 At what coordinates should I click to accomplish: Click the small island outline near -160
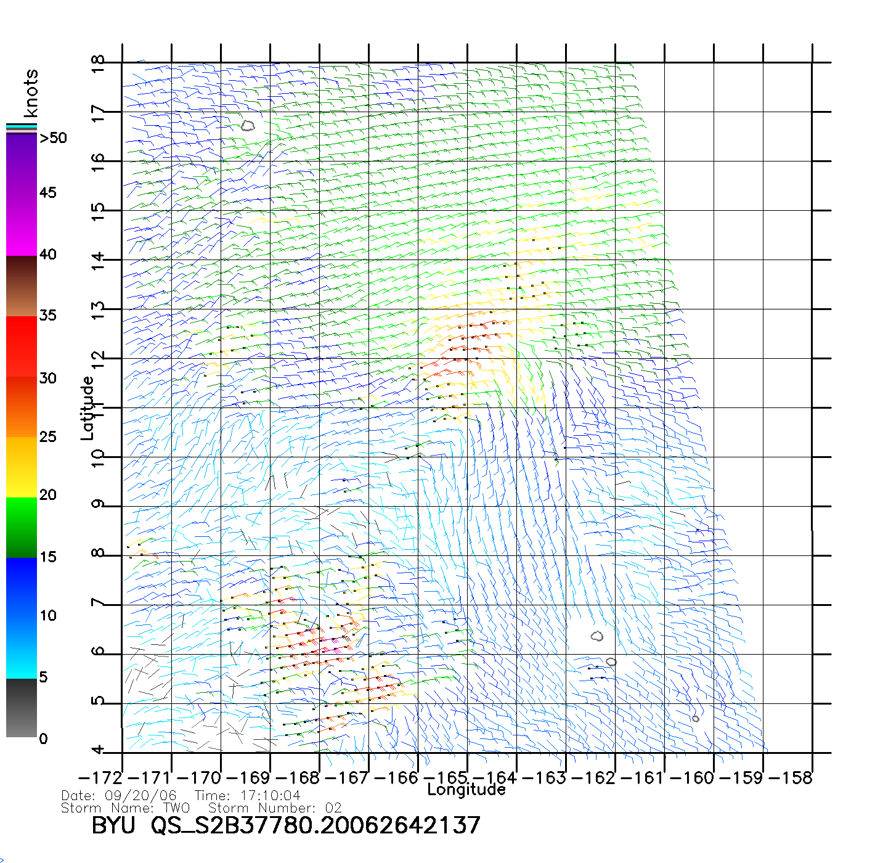tap(696, 719)
